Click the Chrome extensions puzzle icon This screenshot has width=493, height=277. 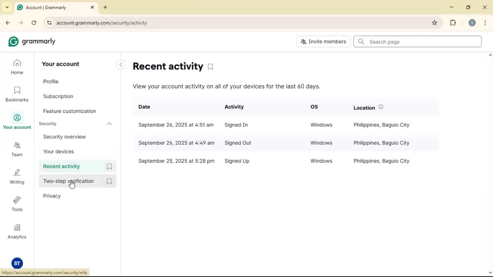453,23
